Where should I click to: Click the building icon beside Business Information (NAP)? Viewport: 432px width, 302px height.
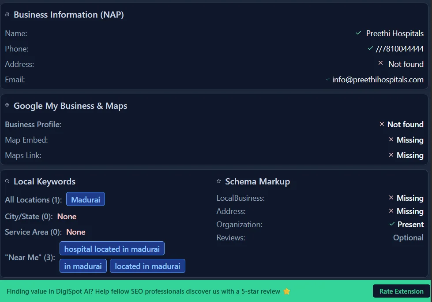[7, 14]
